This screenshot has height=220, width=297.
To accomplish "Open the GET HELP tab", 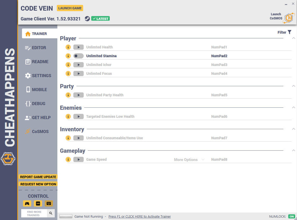I will [x=38, y=118].
